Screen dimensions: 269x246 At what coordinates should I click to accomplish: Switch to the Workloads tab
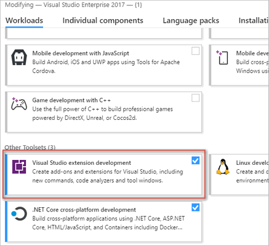[24, 20]
